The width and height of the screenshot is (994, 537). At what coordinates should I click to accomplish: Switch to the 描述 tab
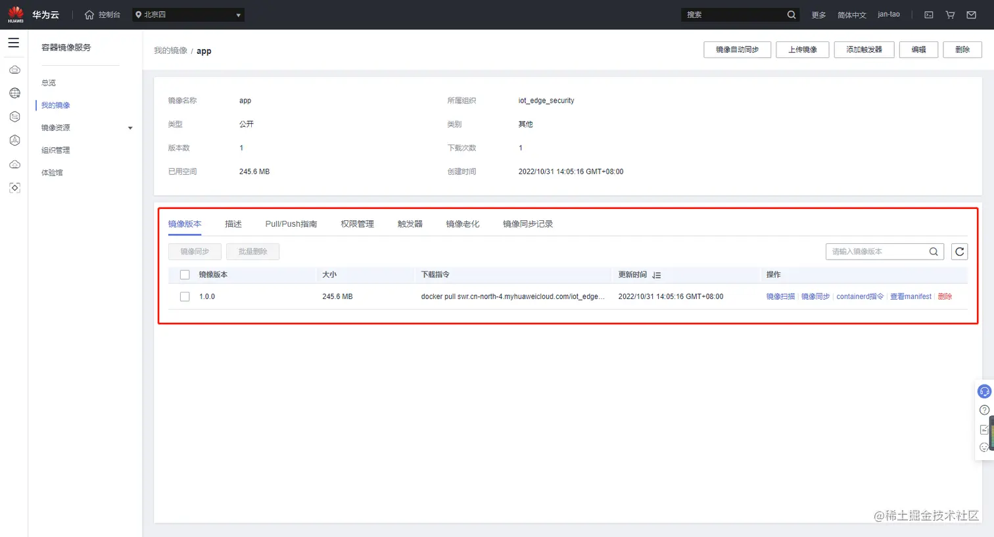tap(233, 224)
